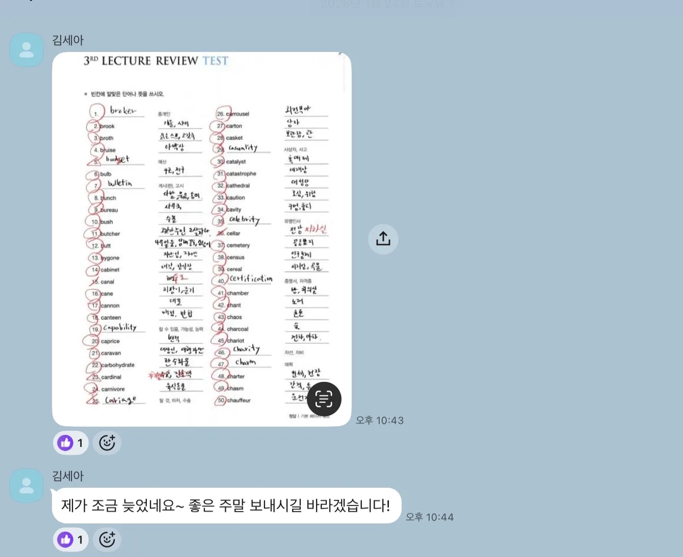The height and width of the screenshot is (557, 683).
Task: Open the profile avatar beside the text message
Action: [26, 485]
